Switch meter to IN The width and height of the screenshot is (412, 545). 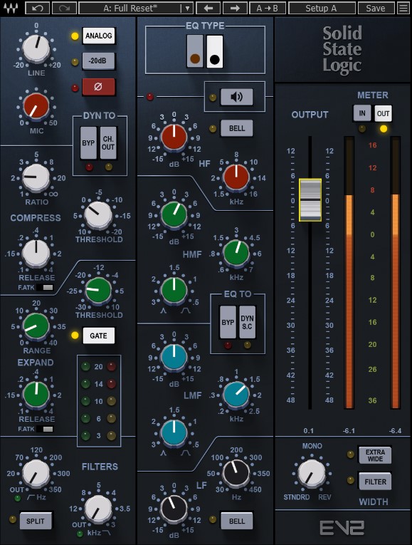pyautogui.click(x=362, y=113)
